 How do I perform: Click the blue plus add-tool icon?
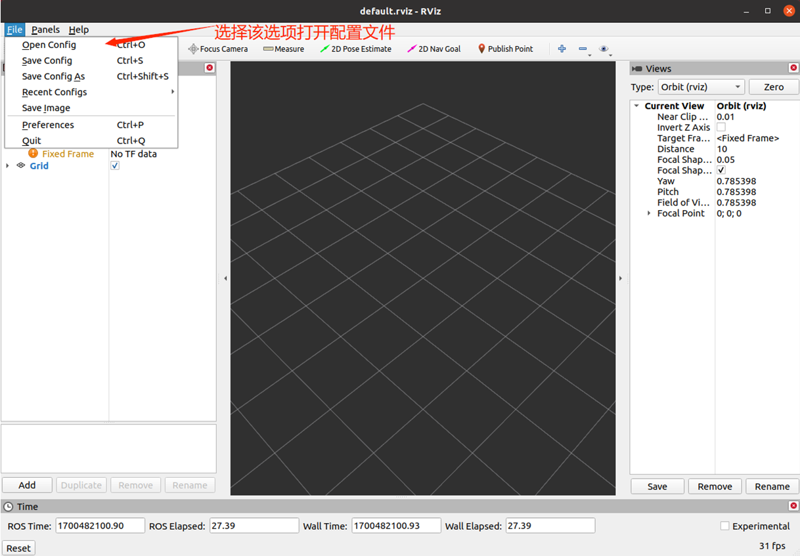click(562, 49)
